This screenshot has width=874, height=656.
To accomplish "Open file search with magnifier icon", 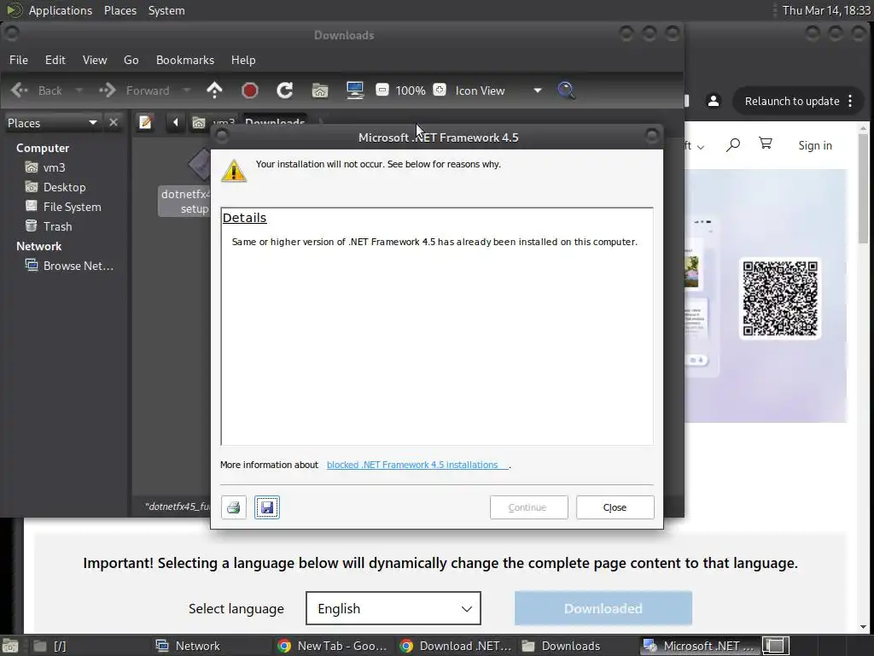I will click(566, 91).
